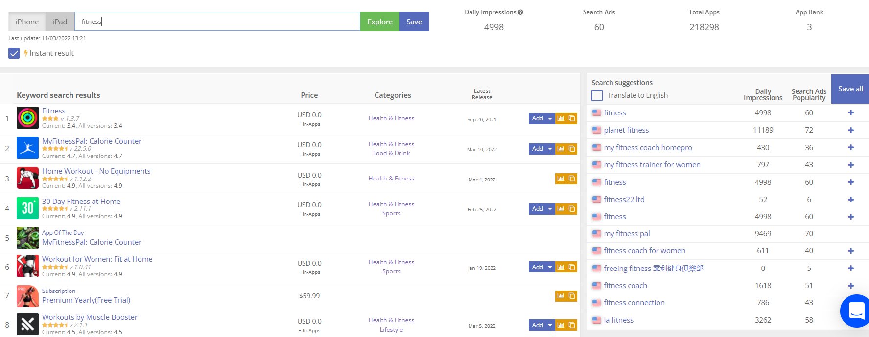Open chart icon for Home Workout row

(561, 179)
